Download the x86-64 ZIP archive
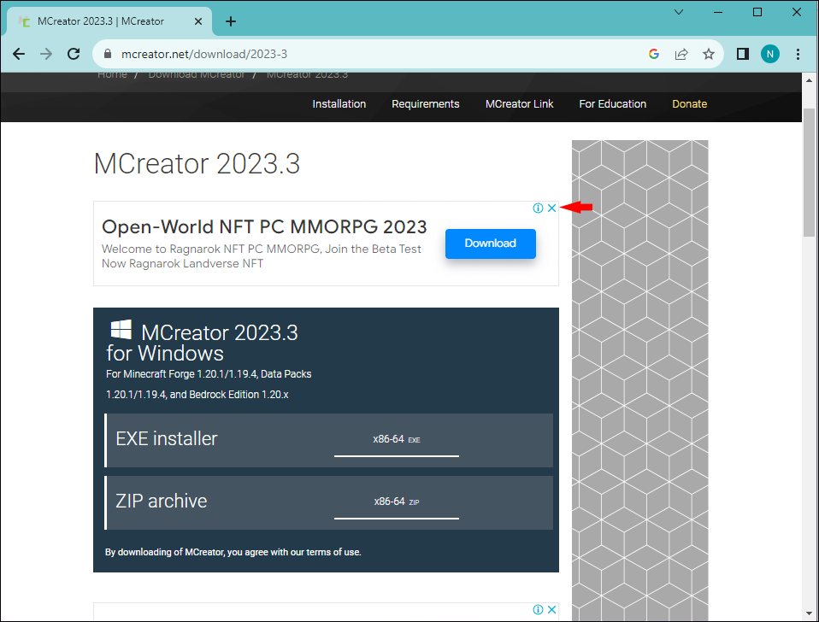 [x=397, y=503]
